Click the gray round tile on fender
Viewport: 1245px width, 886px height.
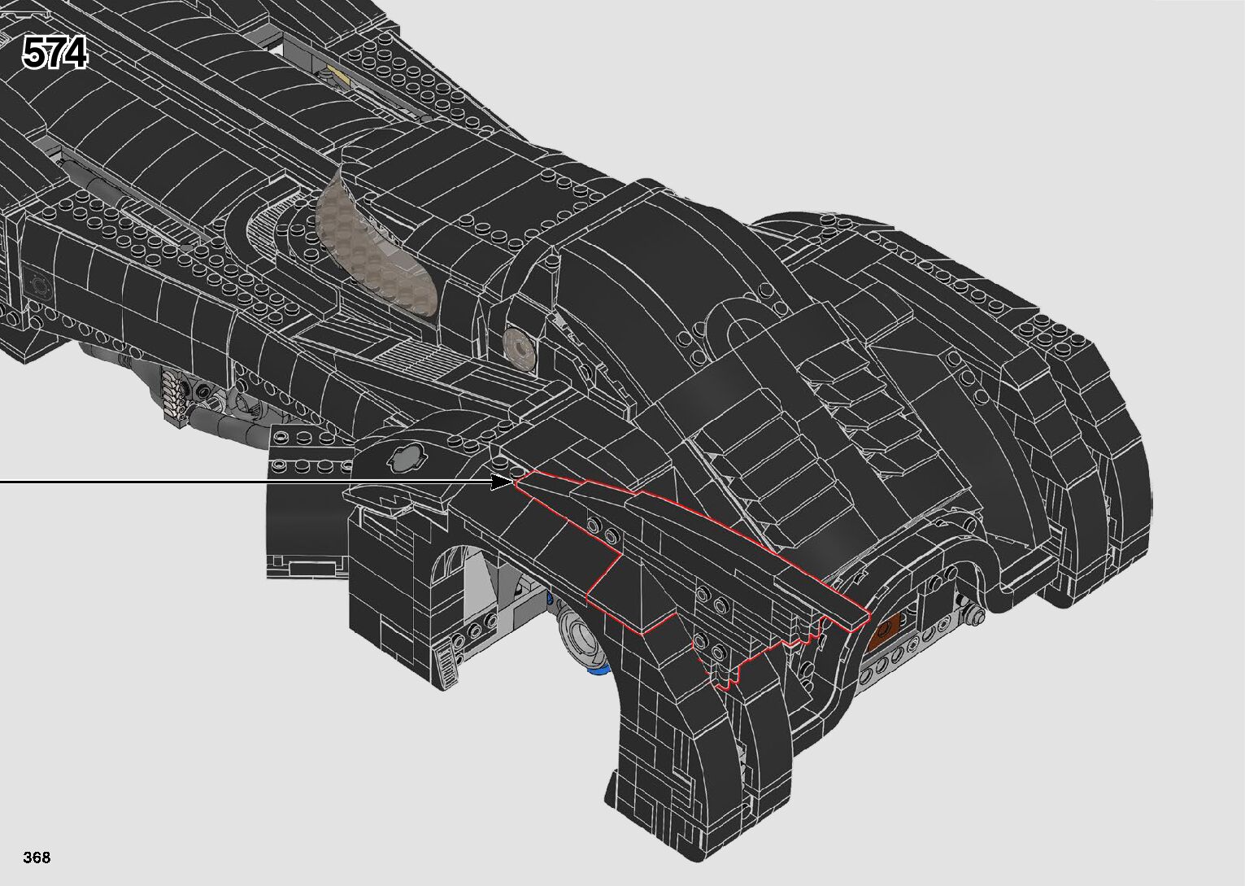coord(404,457)
